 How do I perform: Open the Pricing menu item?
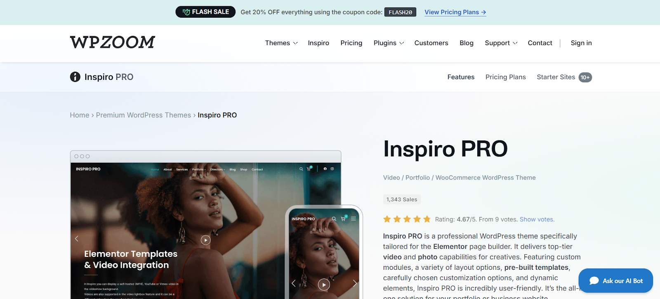coord(351,43)
